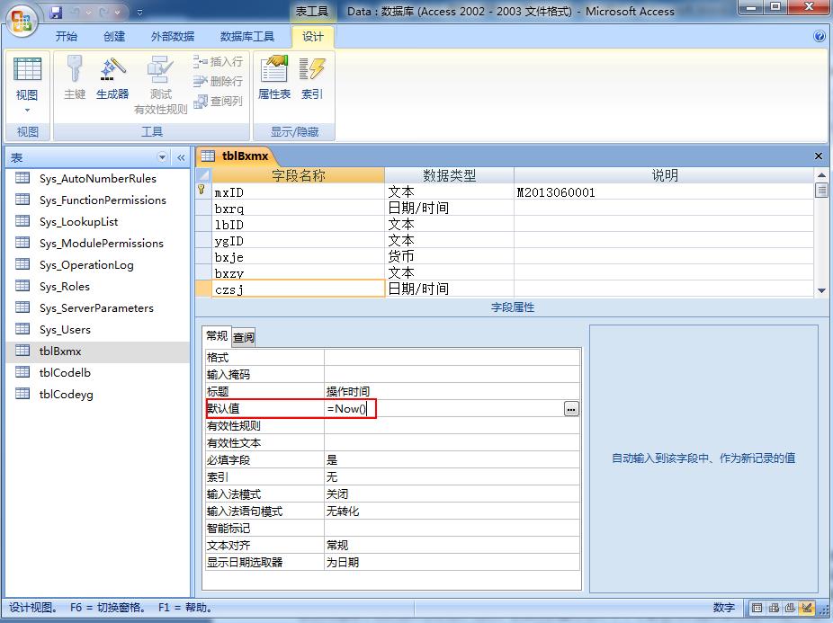This screenshot has width=833, height=623.
Task: Select Sys_ServerParameters table
Action: [x=97, y=308]
